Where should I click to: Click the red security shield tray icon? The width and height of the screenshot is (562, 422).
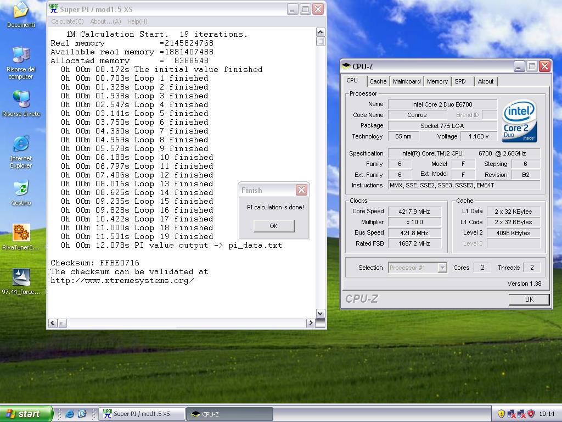tap(531, 414)
